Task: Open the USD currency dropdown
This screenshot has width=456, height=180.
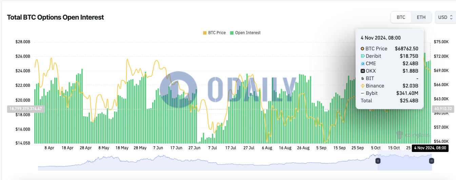Action: point(445,17)
